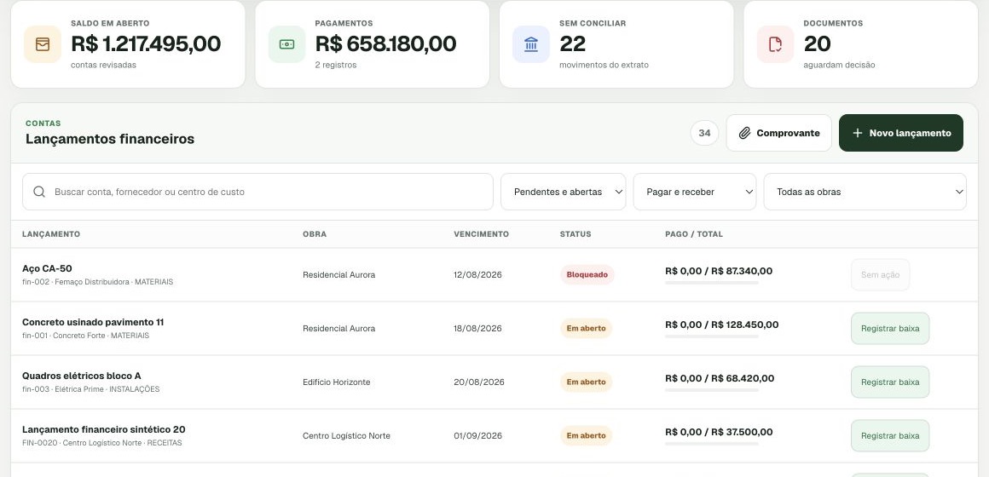Image resolution: width=989 pixels, height=477 pixels.
Task: Click fin-002 · Femaço Distribuidora subtitle
Action: 97,282
